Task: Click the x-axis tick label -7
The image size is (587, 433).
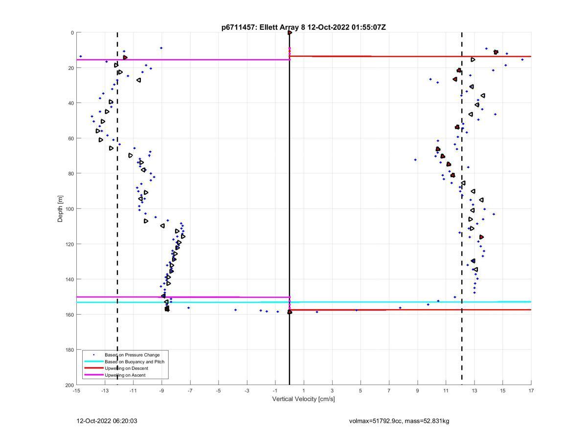Action: coord(190,390)
